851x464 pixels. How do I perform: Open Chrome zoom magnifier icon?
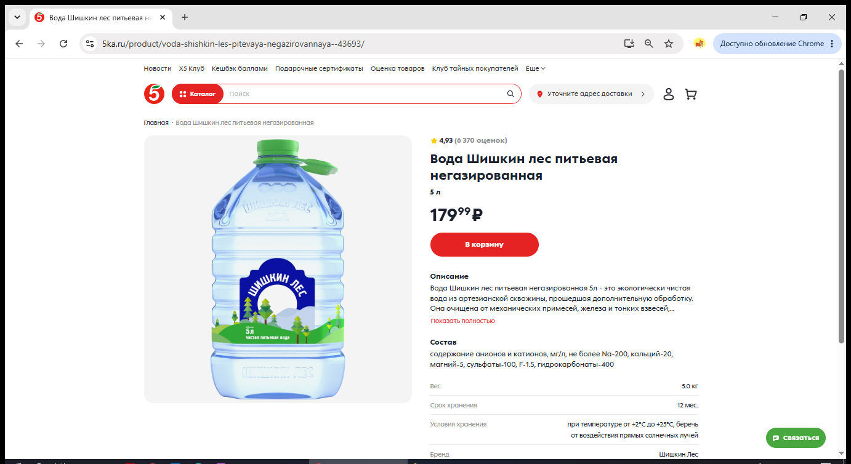tap(648, 44)
